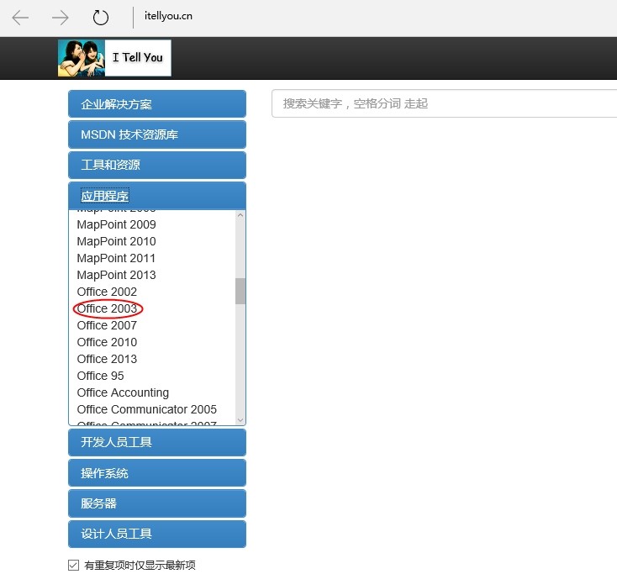Screen dimensions: 617x574
Task: Open the Office 2003 entry
Action: point(107,308)
